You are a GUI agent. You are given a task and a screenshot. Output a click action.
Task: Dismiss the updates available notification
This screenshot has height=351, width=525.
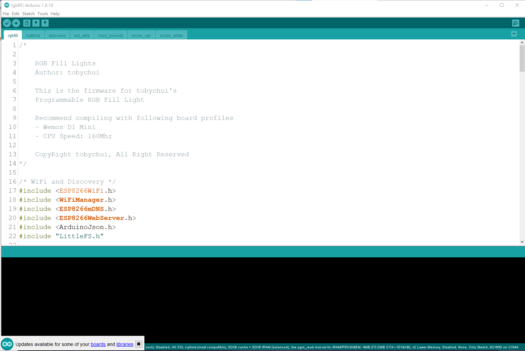tap(139, 344)
